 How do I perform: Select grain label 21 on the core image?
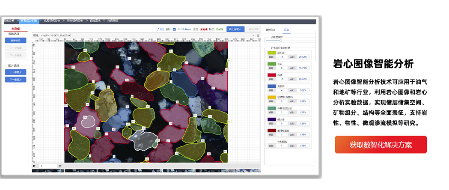coord(187,62)
